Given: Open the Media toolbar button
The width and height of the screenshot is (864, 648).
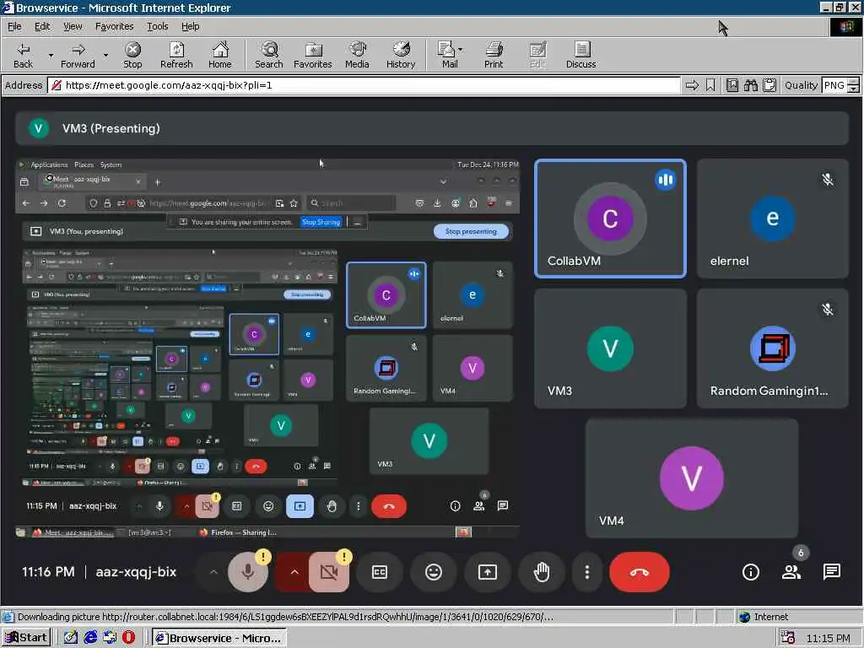Looking at the screenshot, I should (x=357, y=55).
